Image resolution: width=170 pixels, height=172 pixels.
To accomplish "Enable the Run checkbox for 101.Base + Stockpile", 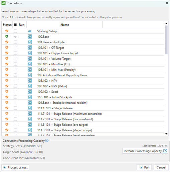I will tap(15, 42).
